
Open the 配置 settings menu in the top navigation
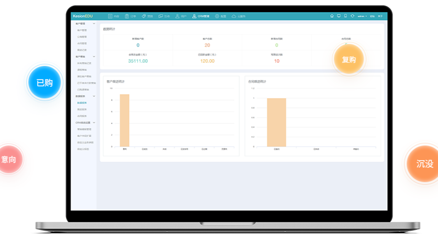pos(220,16)
